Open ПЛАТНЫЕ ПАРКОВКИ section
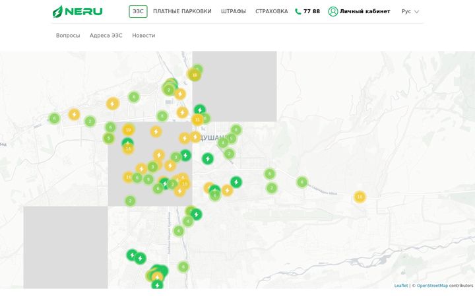 coord(182,11)
